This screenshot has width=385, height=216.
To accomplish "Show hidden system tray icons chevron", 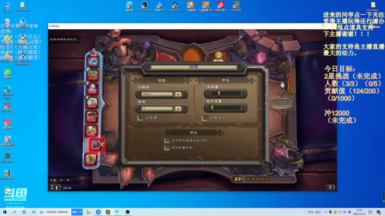I will 326,212.
